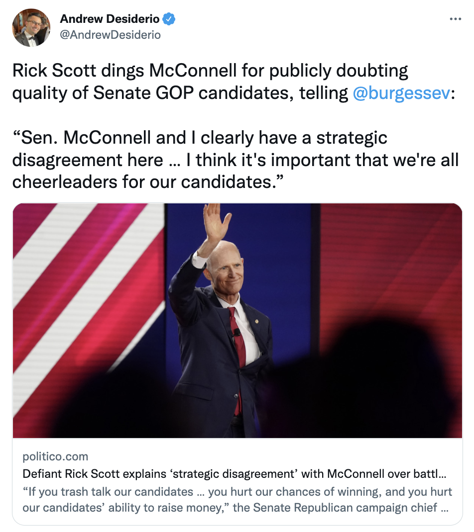Viewport: 474px width, 532px height.
Task: Click the Andrew Desiderio display name
Action: pos(110,19)
